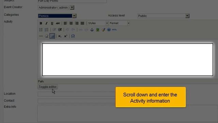The image size is (218, 123).
Task: Toggle italic formatting in editor toolbar
Action: tap(46, 23)
